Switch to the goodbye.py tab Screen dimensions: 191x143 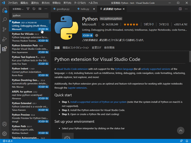coord(63,9)
